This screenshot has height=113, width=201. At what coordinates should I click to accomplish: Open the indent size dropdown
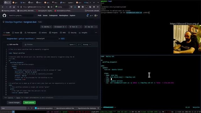click(79, 45)
